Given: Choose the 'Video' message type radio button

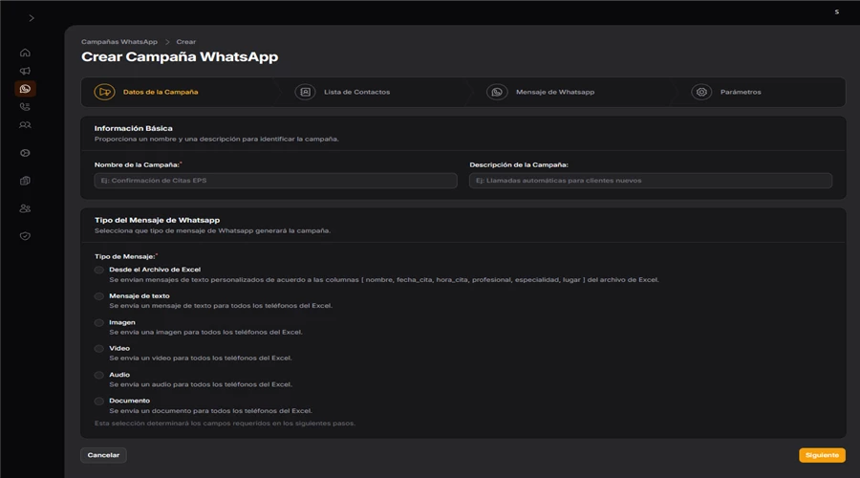Looking at the screenshot, I should (99, 349).
